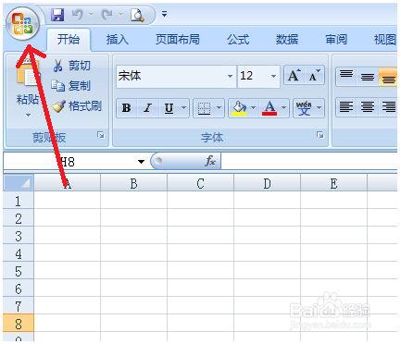
Task: Click the Cut (剪切) scissors icon
Action: (57, 66)
